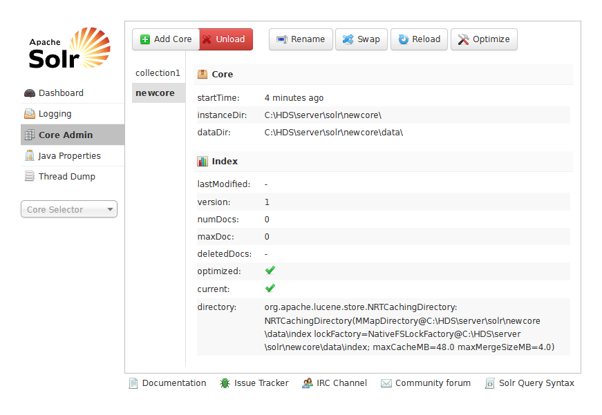Select the collection1 core
The height and width of the screenshot is (415, 602).
pos(158,73)
